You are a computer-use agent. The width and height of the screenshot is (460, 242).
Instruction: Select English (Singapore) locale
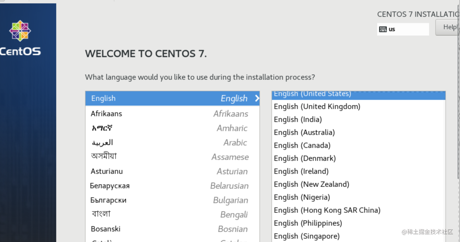359,236
